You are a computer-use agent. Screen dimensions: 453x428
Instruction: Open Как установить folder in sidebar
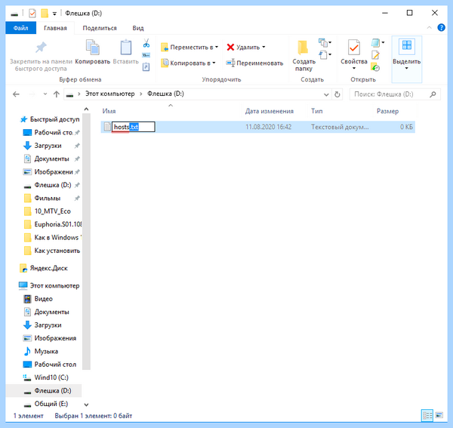52,251
